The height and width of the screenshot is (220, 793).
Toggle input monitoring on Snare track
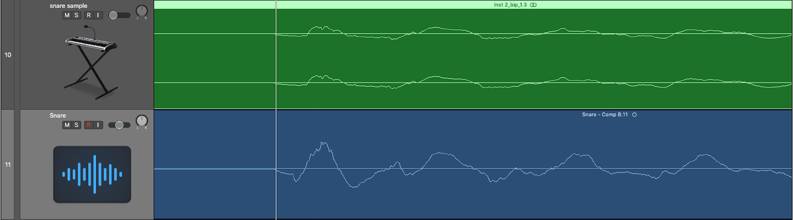click(98, 125)
